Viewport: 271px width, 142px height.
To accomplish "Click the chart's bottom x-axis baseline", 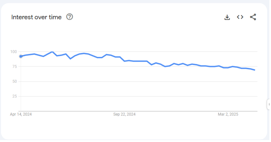I will 139,111.
